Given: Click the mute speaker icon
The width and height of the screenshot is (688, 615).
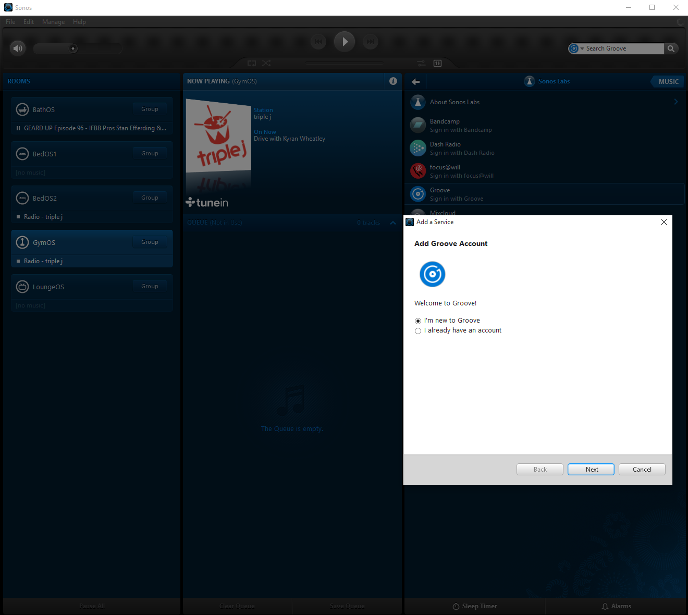Looking at the screenshot, I should [x=18, y=48].
